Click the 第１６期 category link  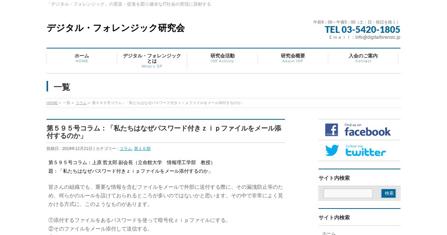point(142,148)
